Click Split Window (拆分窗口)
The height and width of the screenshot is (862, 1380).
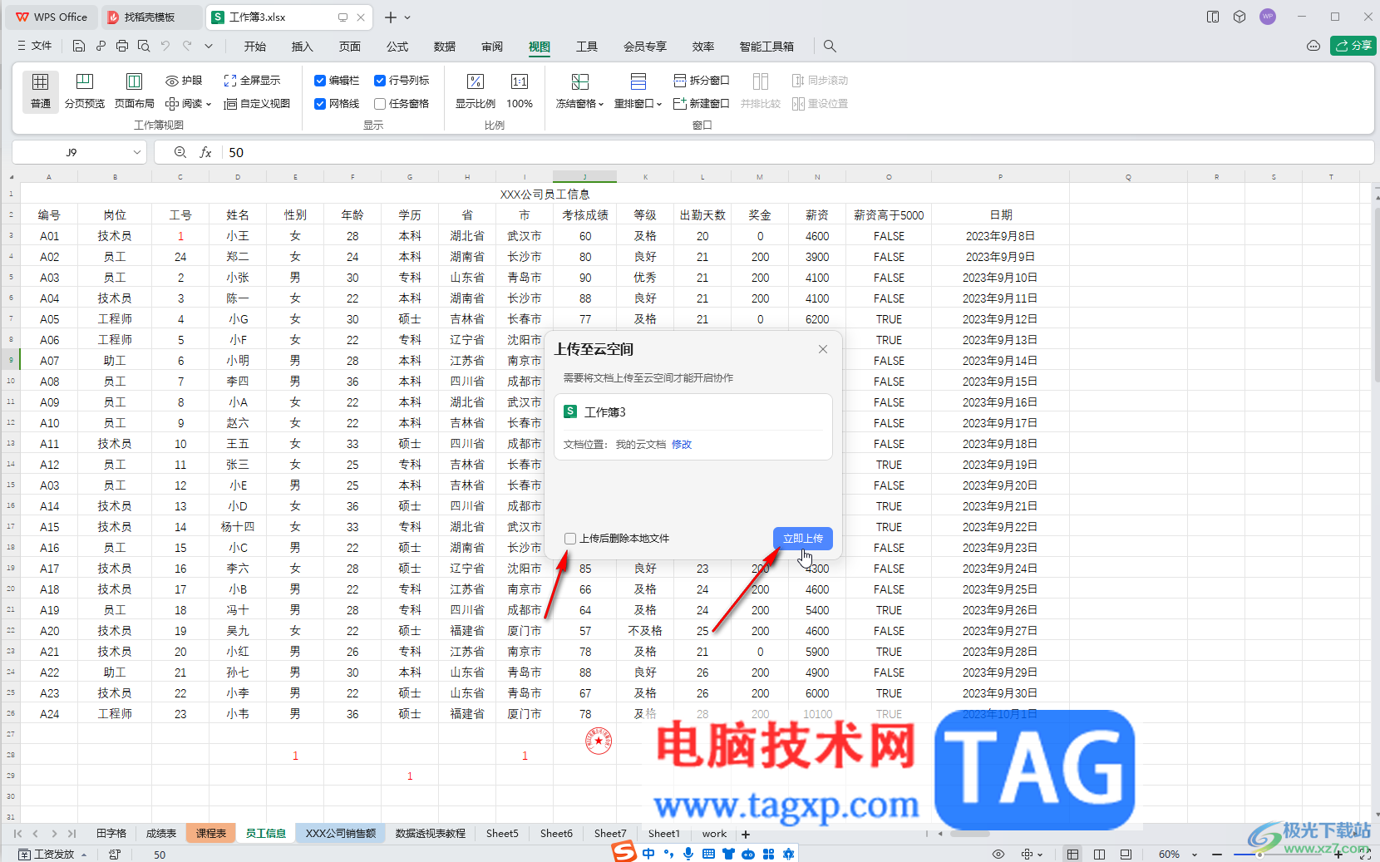pyautogui.click(x=702, y=81)
